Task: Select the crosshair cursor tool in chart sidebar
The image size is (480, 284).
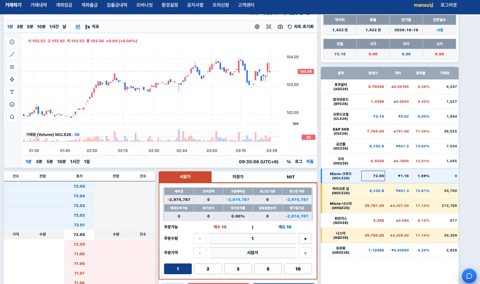Action: pyautogui.click(x=12, y=42)
